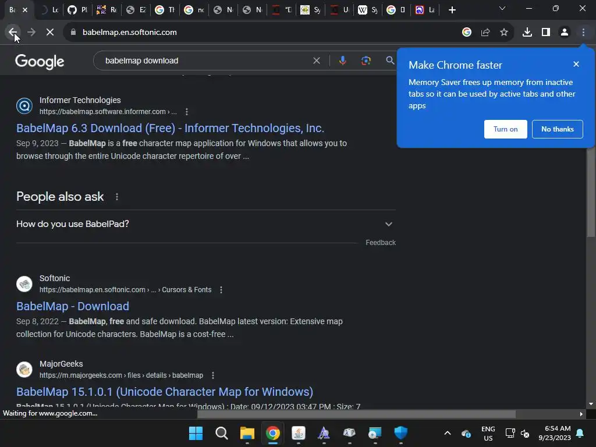Click the Chrome taskbar icon

[x=272, y=433]
